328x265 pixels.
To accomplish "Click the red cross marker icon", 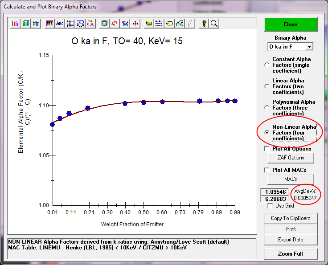I will pyautogui.click(x=135, y=24).
